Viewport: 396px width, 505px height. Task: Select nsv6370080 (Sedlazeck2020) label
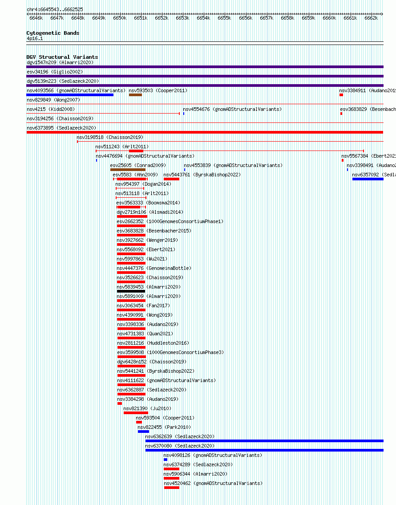click(x=180, y=445)
